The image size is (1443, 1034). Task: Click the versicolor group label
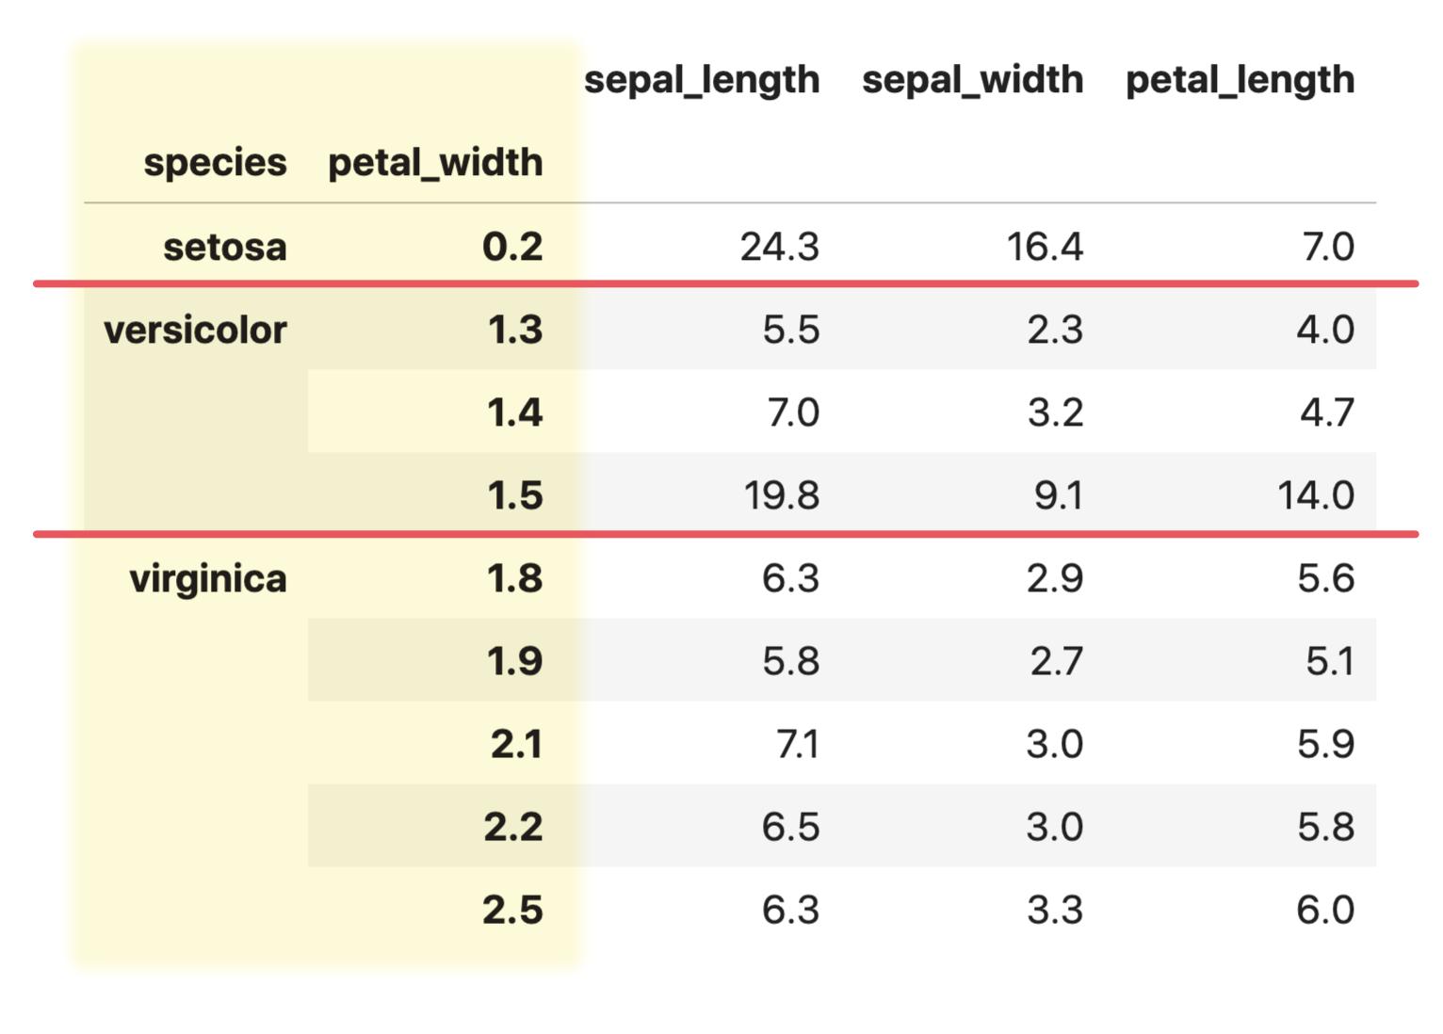[x=195, y=330]
